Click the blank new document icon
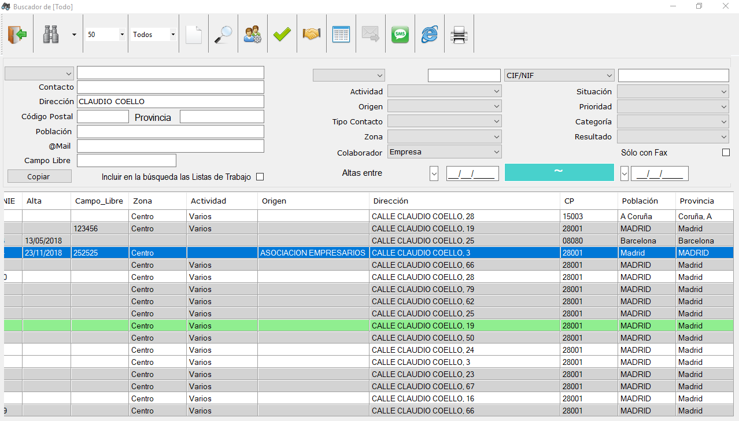739x421 pixels. [194, 35]
